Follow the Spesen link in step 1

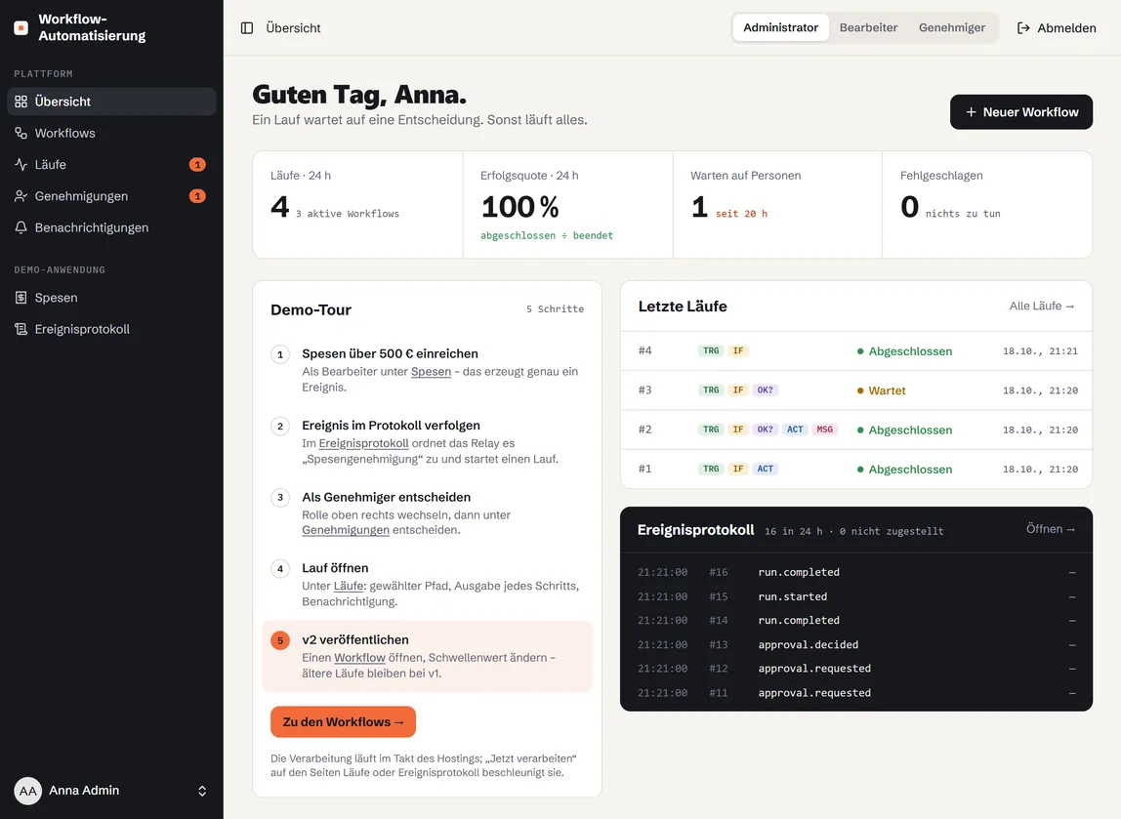[431, 372]
